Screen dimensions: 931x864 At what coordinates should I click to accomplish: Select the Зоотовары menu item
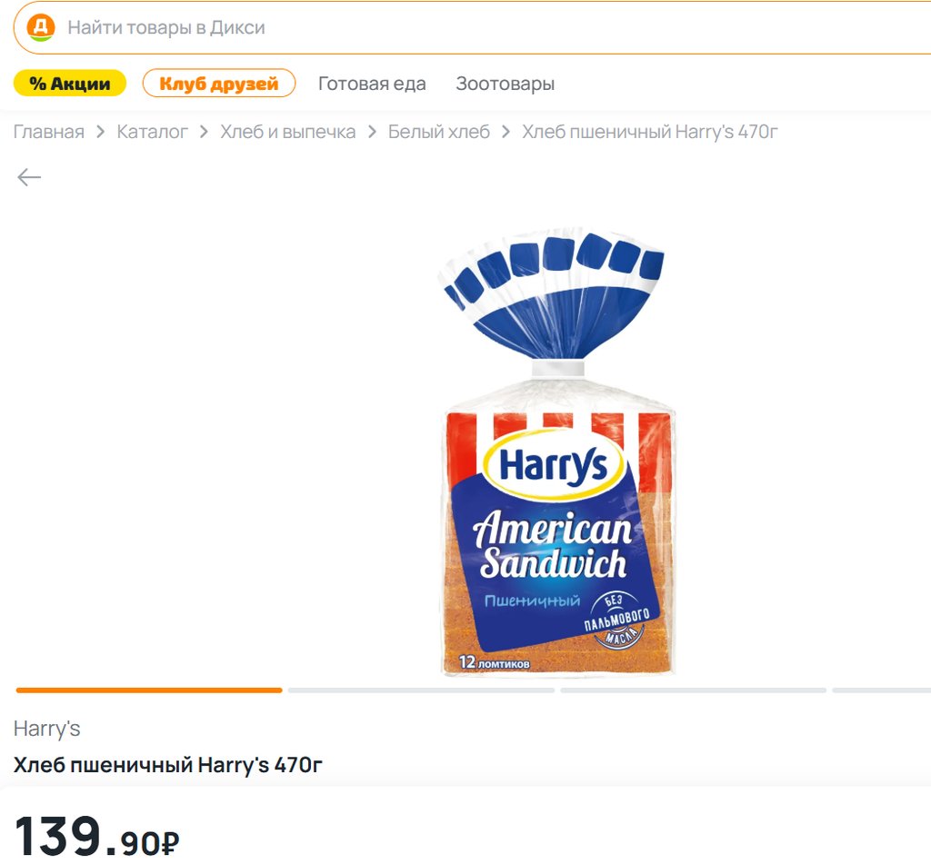click(x=505, y=84)
